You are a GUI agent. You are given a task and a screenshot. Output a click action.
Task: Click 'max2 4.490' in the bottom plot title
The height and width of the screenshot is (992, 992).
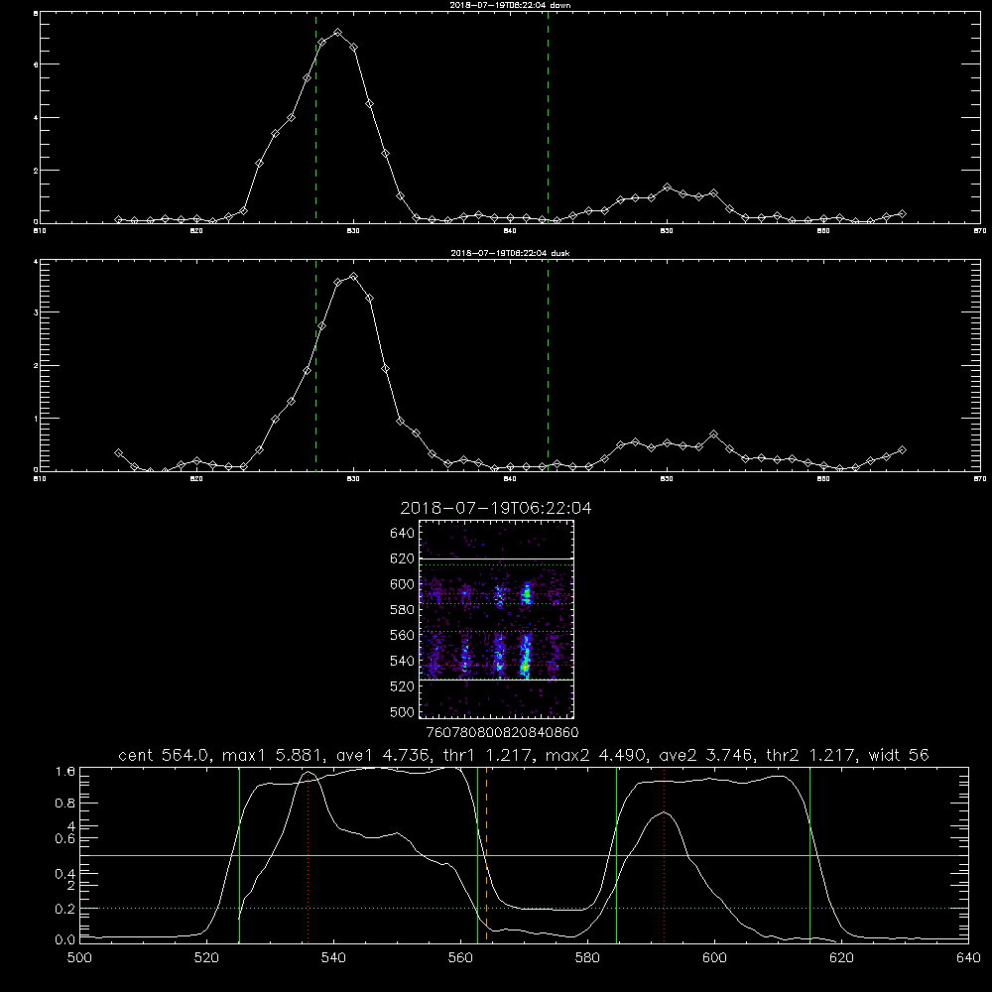(595, 755)
